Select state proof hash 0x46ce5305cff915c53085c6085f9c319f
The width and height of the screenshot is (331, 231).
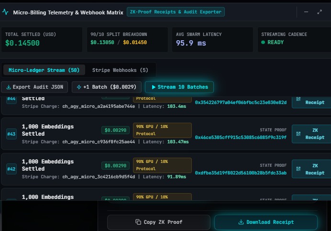coord(241,137)
